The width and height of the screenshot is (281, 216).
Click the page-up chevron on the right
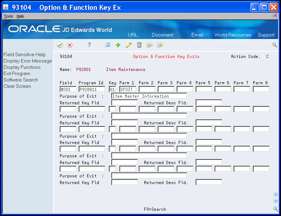(275, 194)
